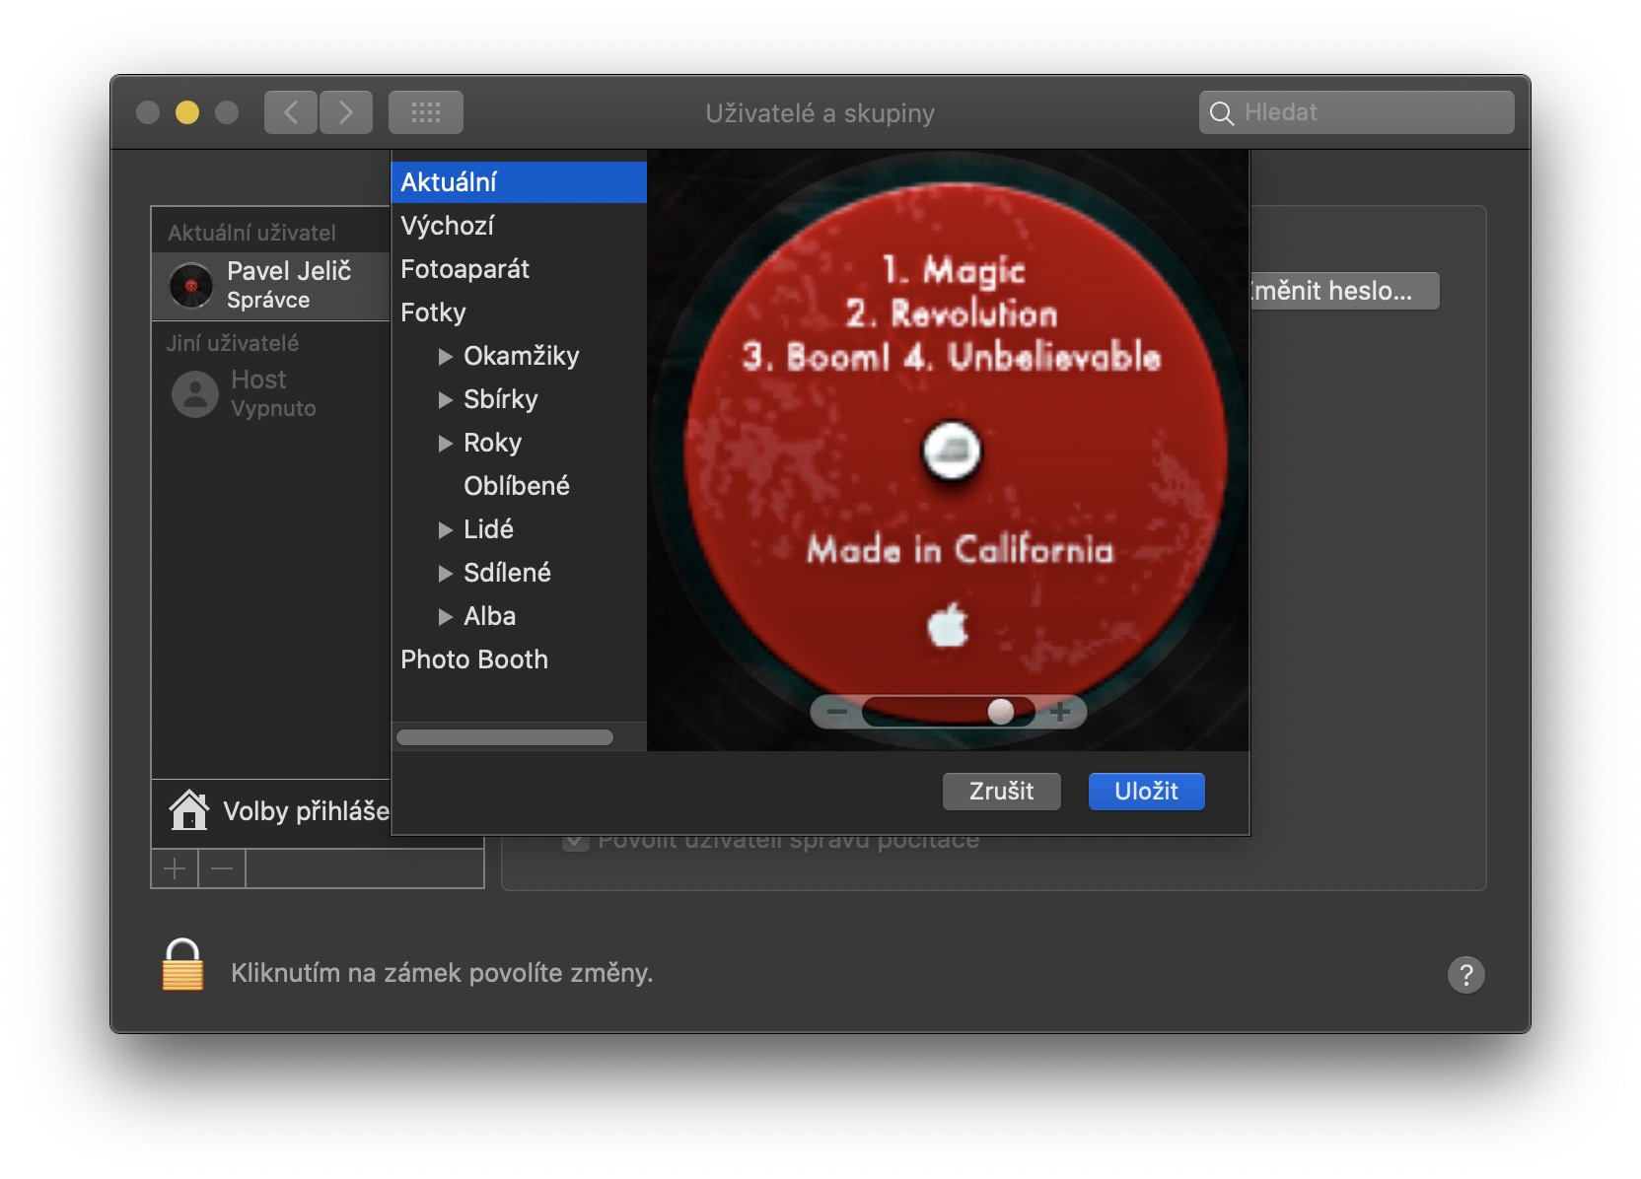Add a user with plus button
Viewport: 1641px width, 1179px height.
[x=175, y=868]
